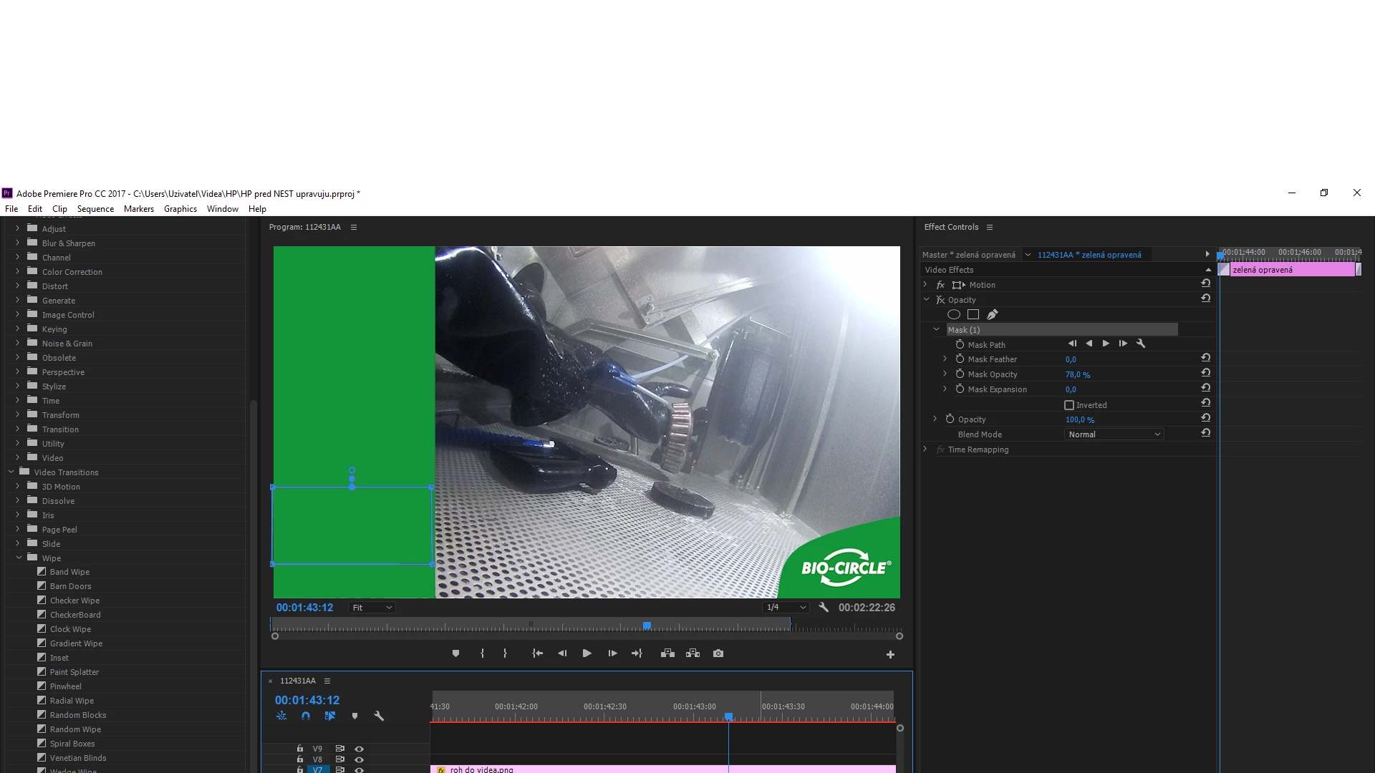Create an ellipse mask under Opacity

[953, 314]
